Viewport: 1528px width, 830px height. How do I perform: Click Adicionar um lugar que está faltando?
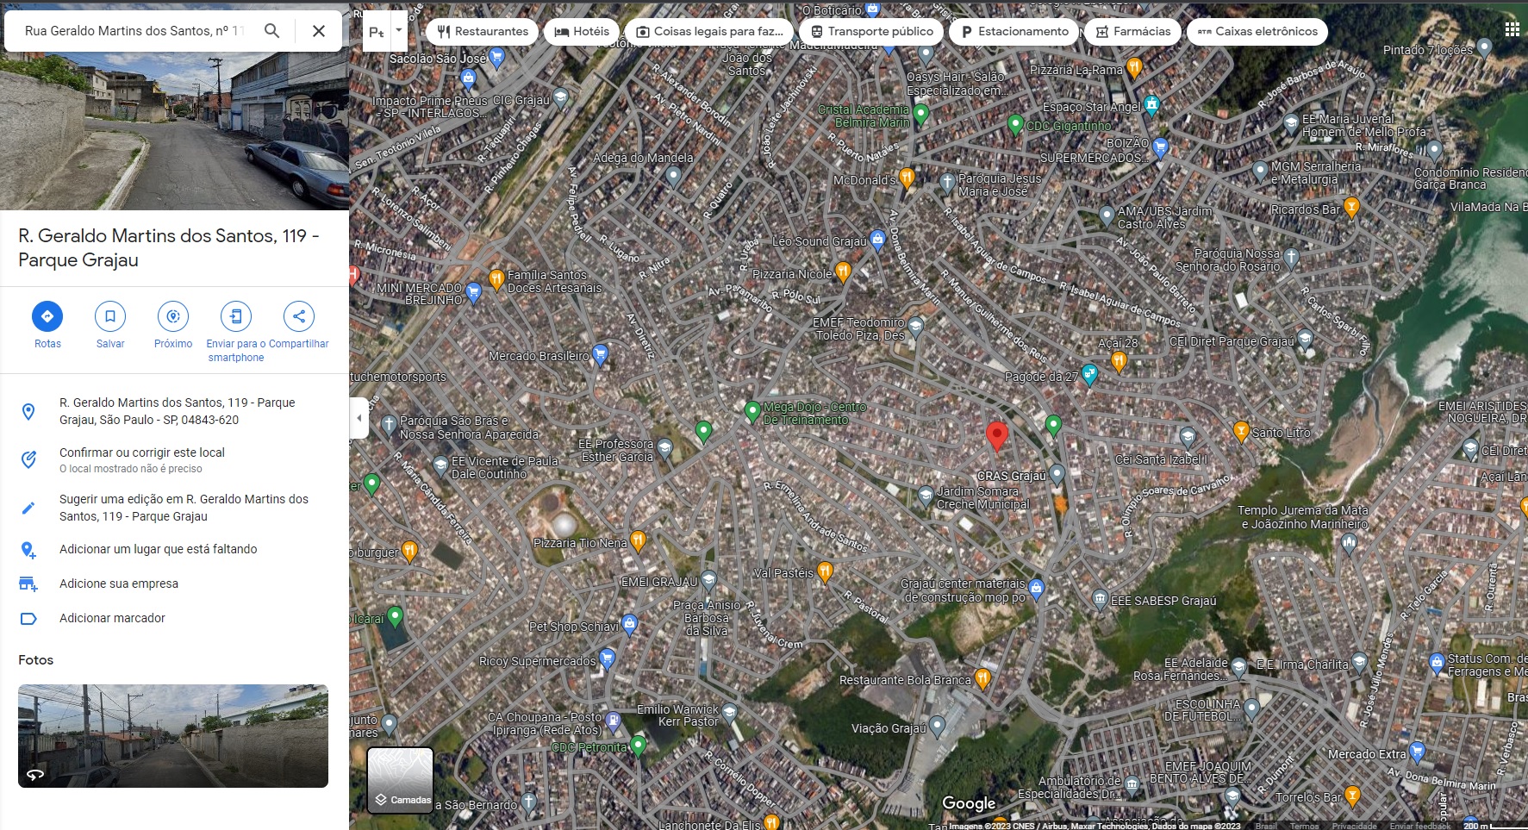coord(158,549)
